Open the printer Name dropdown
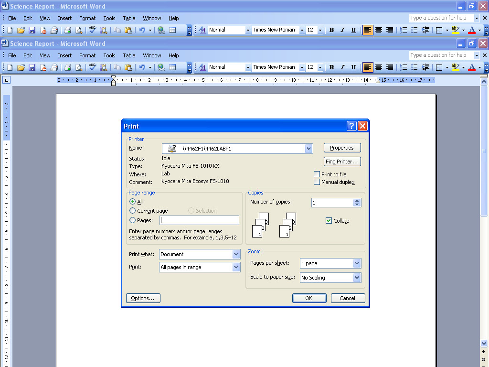 coord(309,149)
